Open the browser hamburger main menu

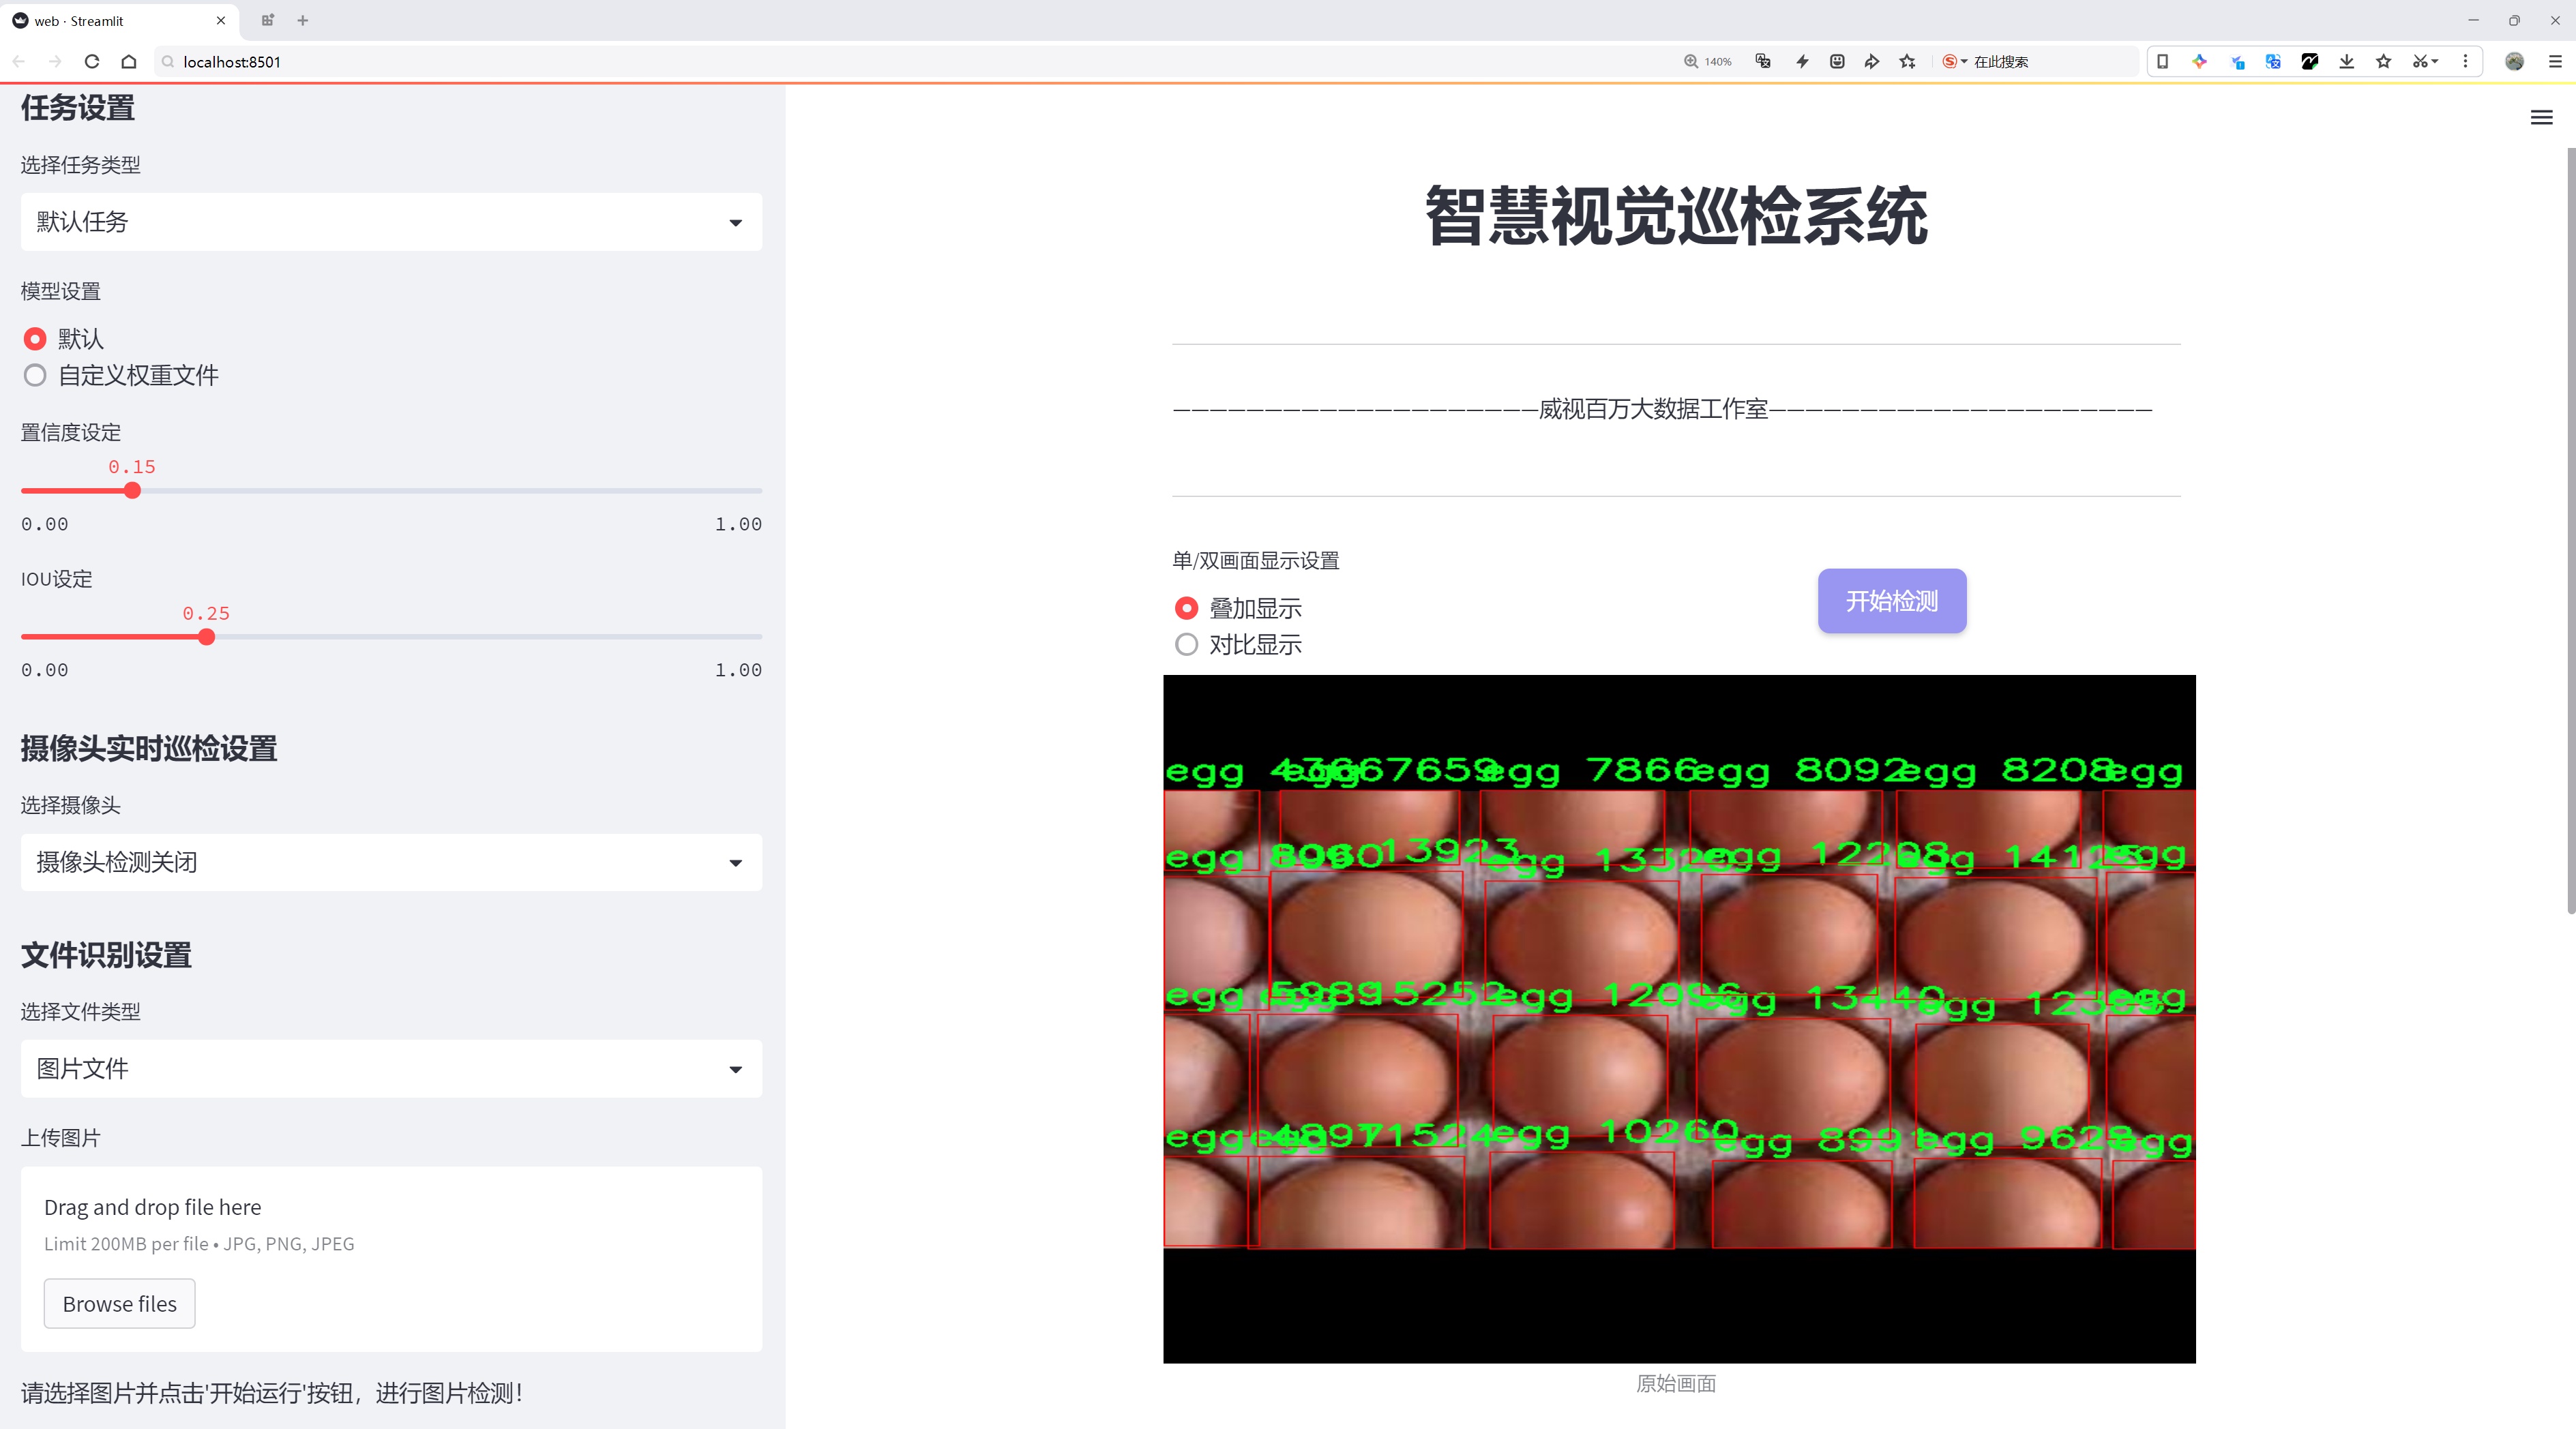click(x=2555, y=62)
